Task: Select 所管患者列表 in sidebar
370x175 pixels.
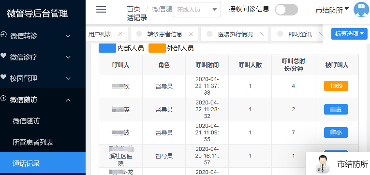Action: 33,142
